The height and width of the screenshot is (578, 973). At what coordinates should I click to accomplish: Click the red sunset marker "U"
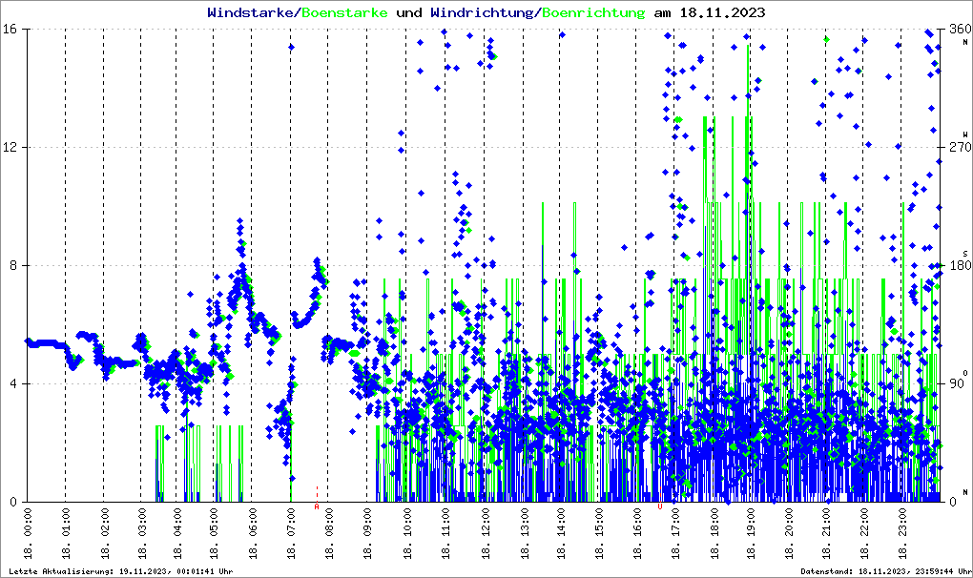tap(659, 506)
